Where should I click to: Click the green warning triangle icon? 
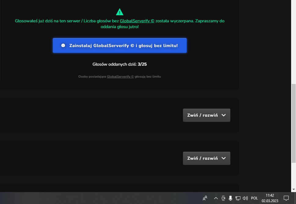[119, 12]
